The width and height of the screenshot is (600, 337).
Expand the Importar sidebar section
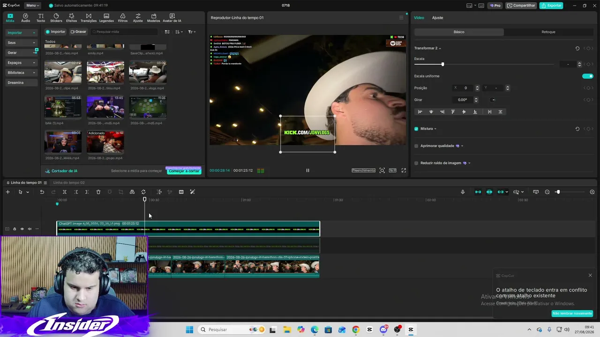(21, 33)
